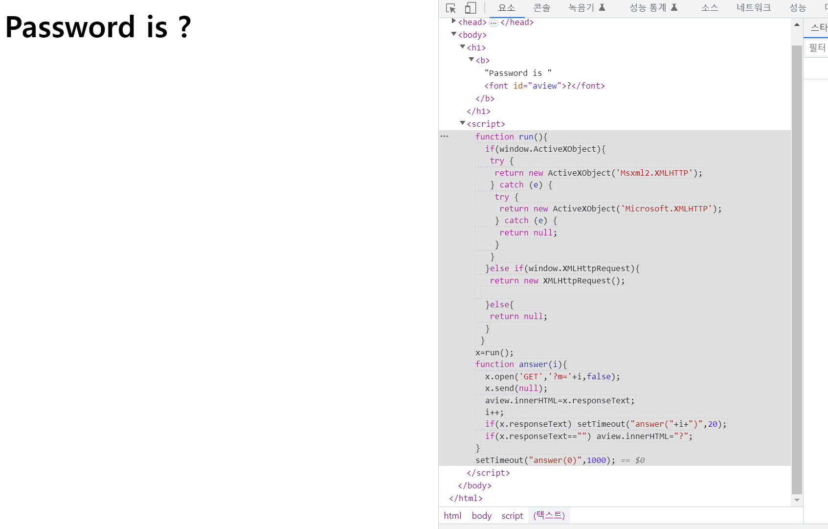The image size is (828, 529).
Task: Toggle the device toolbar icon
Action: 470,8
